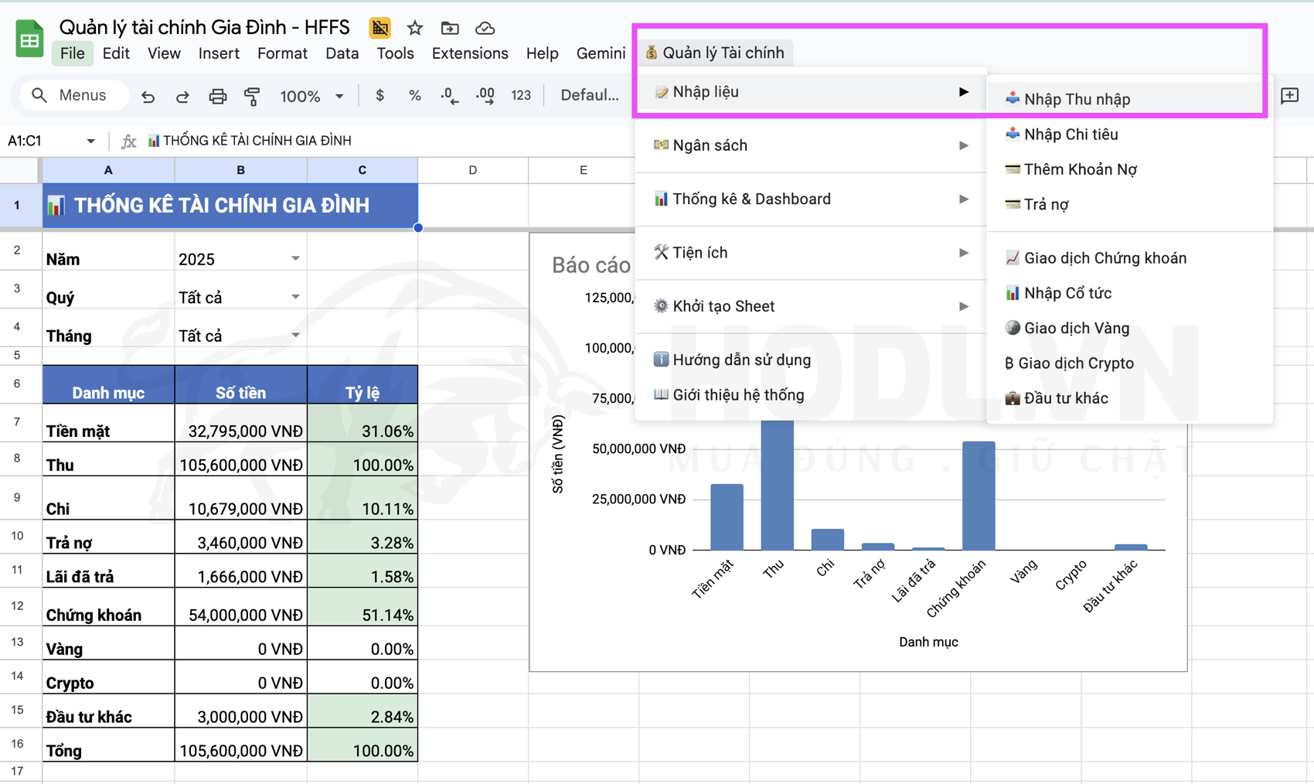Viewport: 1314px width, 784px height.
Task: Choose Giao dịch Chứng khoán option
Action: tap(1105, 258)
